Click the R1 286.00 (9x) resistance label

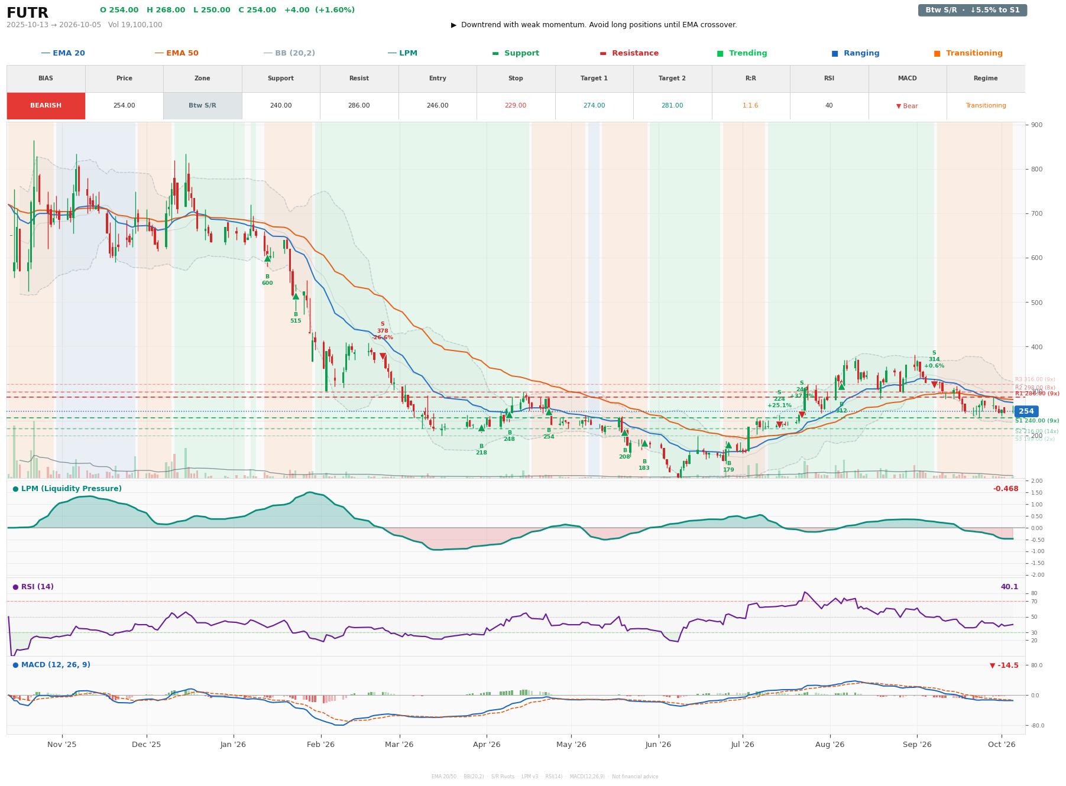pyautogui.click(x=1037, y=394)
